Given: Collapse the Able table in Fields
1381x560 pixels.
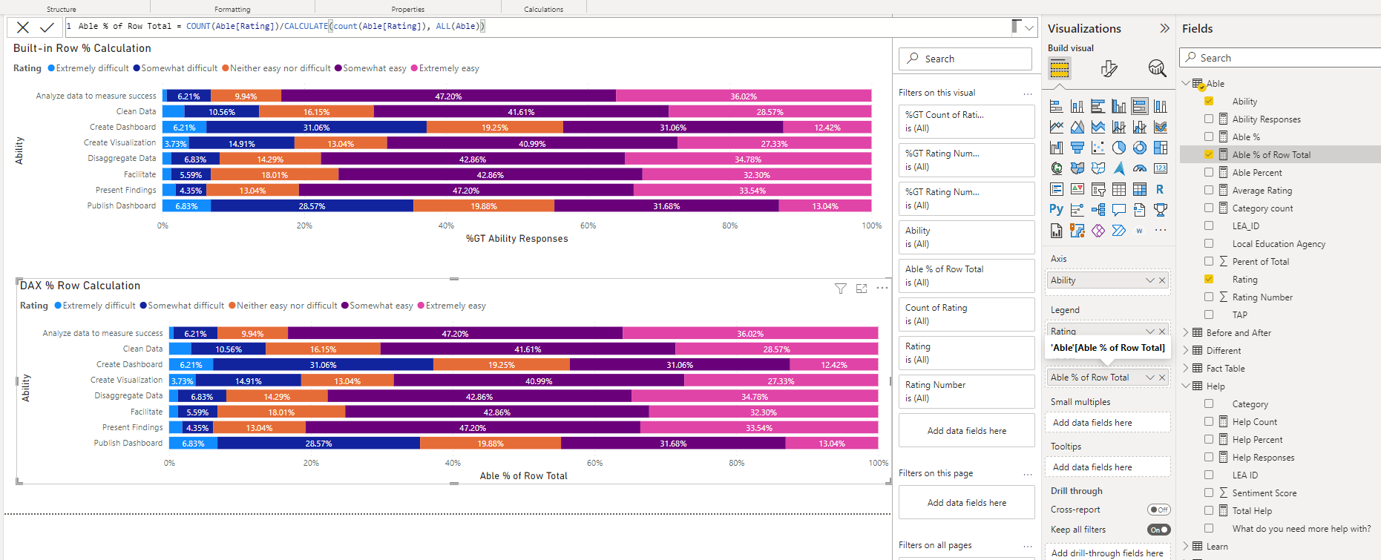Looking at the screenshot, I should point(1186,83).
